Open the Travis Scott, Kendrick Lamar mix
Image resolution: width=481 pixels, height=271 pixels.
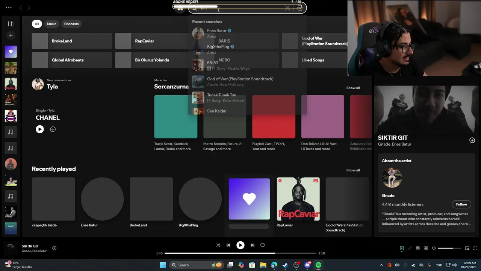[x=175, y=123]
